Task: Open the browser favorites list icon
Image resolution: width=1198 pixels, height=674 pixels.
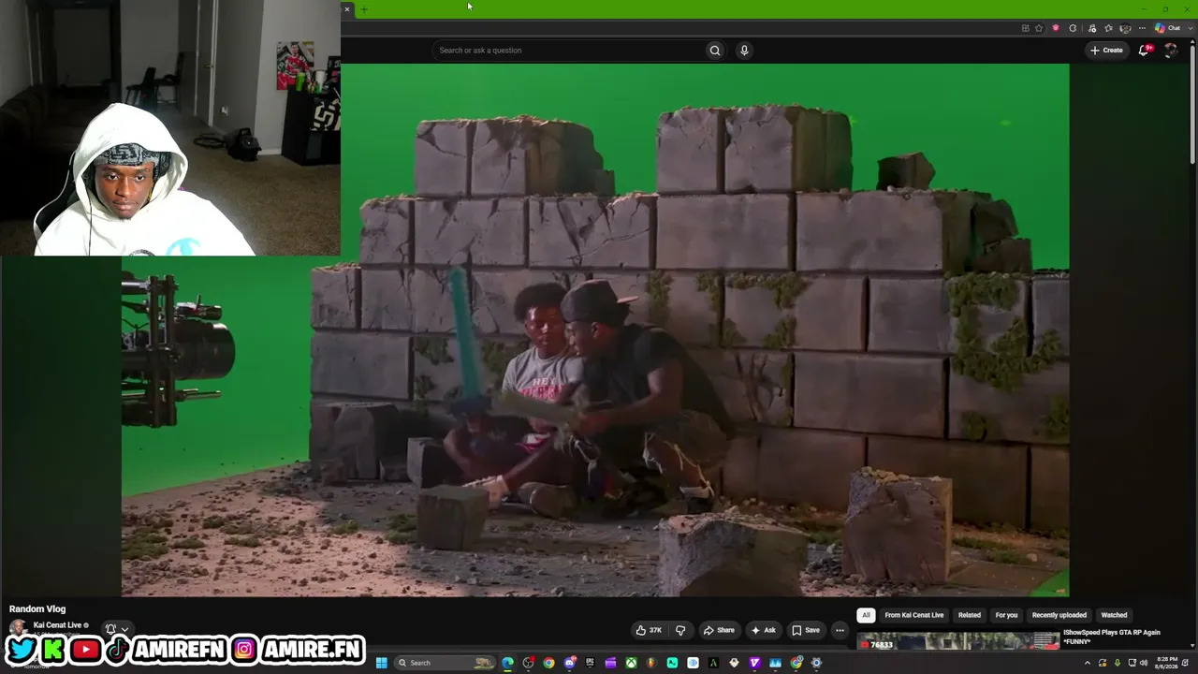Action: (1108, 28)
